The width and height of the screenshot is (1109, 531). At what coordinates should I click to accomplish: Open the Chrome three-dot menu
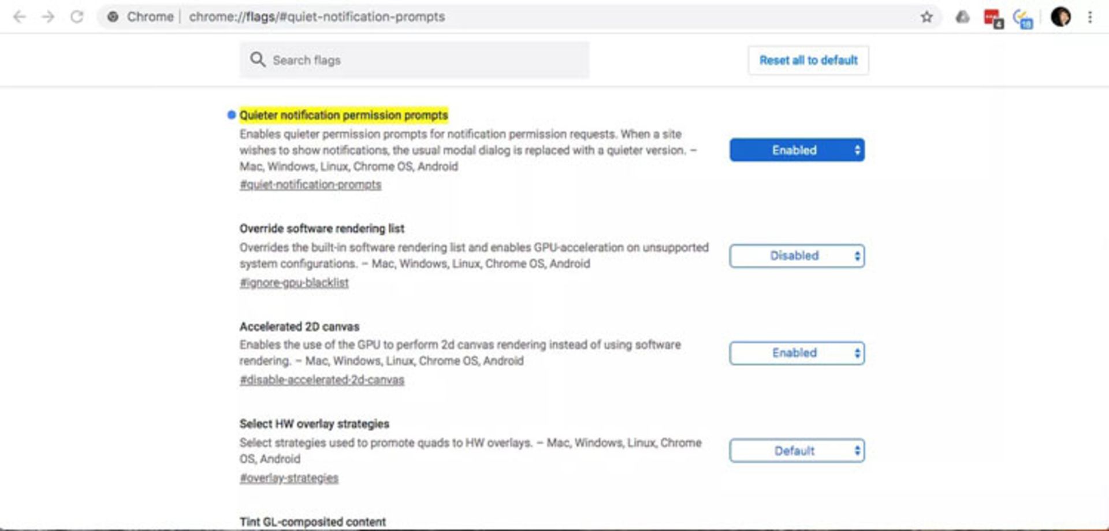(1089, 17)
